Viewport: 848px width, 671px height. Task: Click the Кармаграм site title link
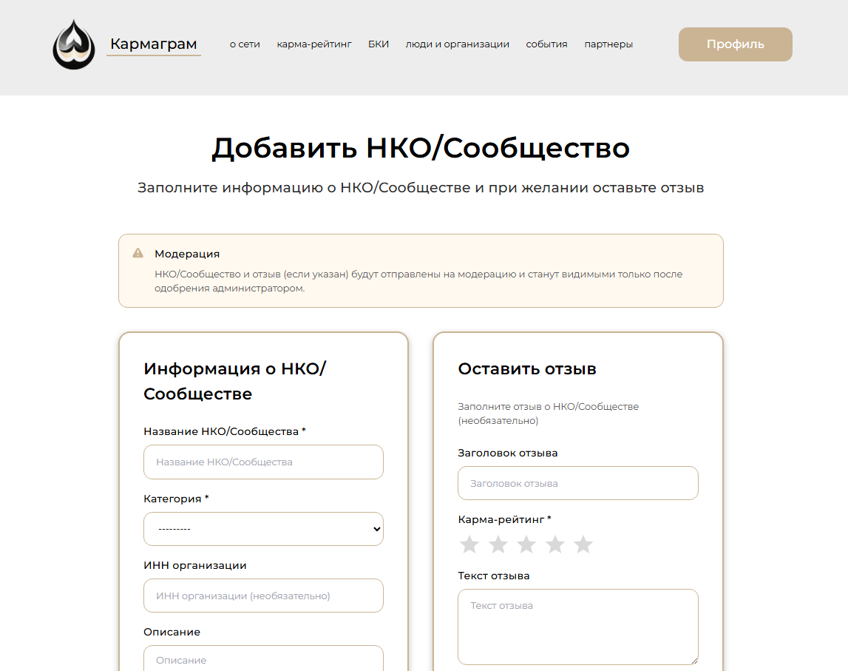(x=154, y=44)
